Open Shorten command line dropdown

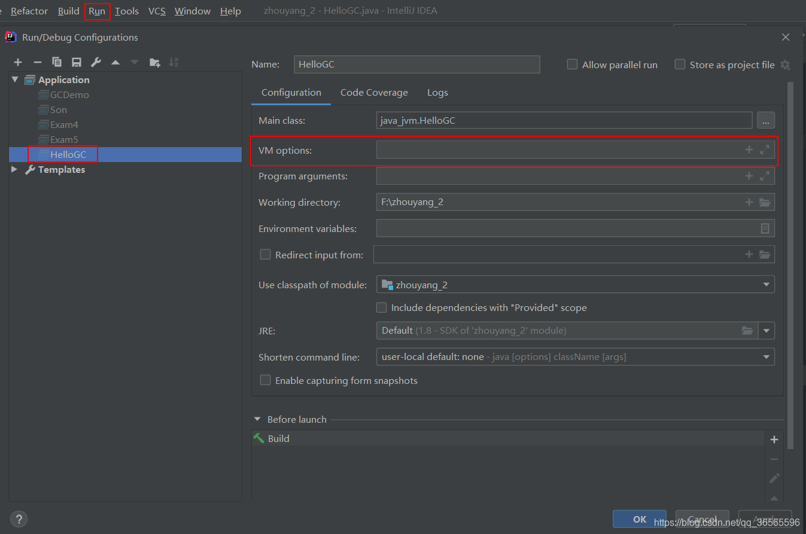(x=766, y=357)
